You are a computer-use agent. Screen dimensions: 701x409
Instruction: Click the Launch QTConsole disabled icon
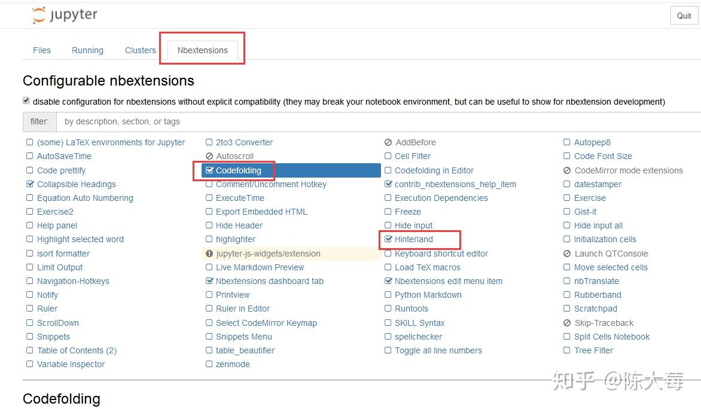click(567, 254)
